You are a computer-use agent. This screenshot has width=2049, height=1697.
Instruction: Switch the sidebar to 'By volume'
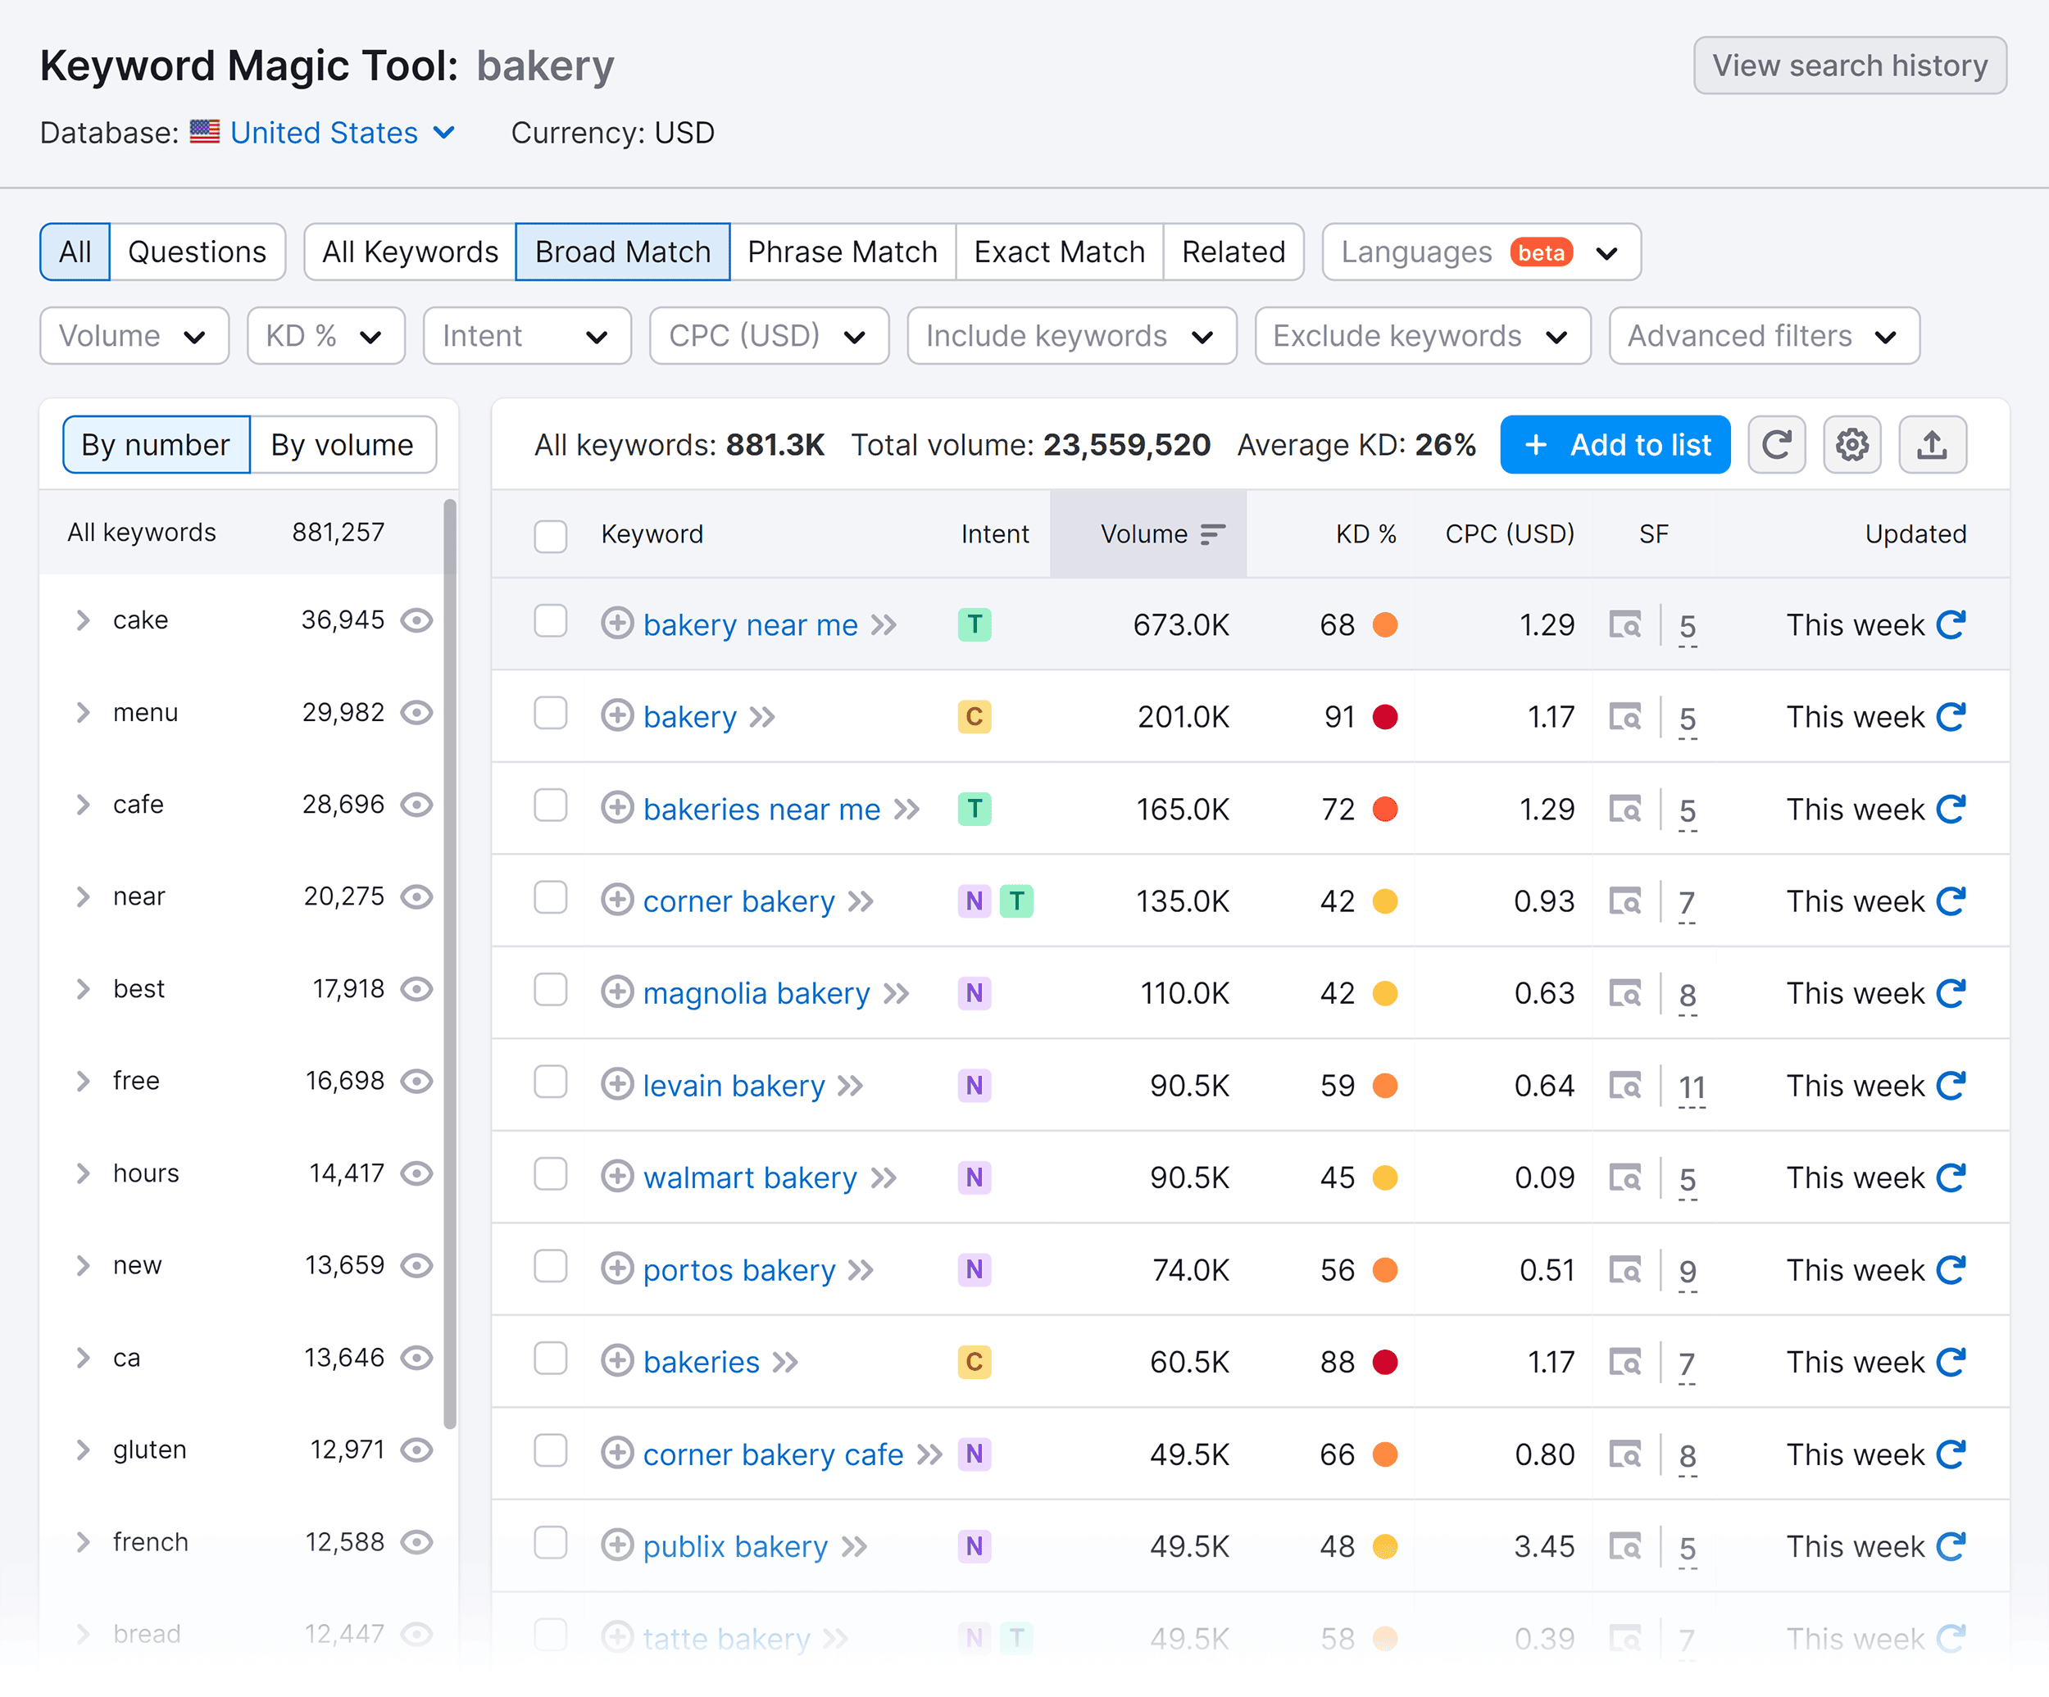coord(343,445)
